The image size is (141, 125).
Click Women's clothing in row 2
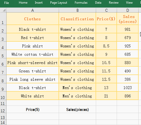tap(77, 29)
